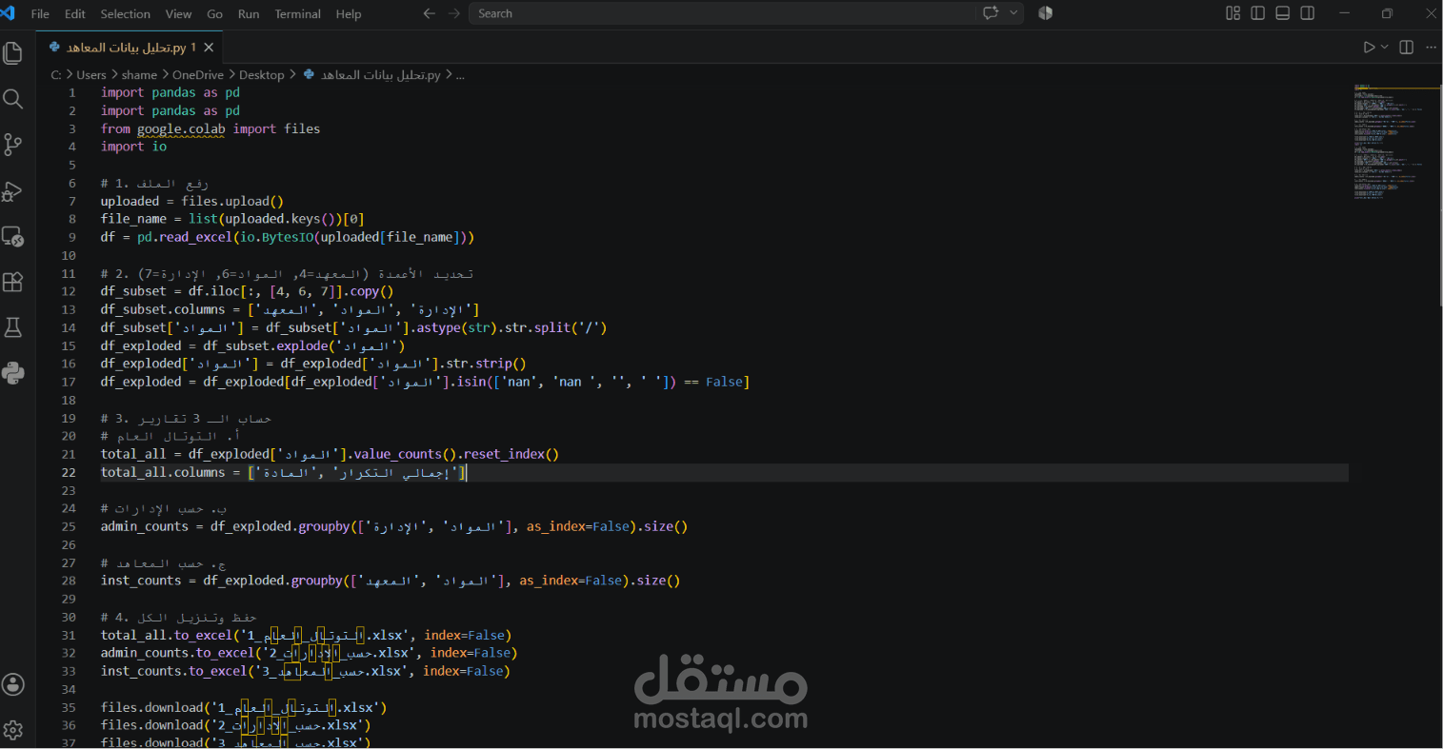Click admin_counts on line 25

coord(145,526)
